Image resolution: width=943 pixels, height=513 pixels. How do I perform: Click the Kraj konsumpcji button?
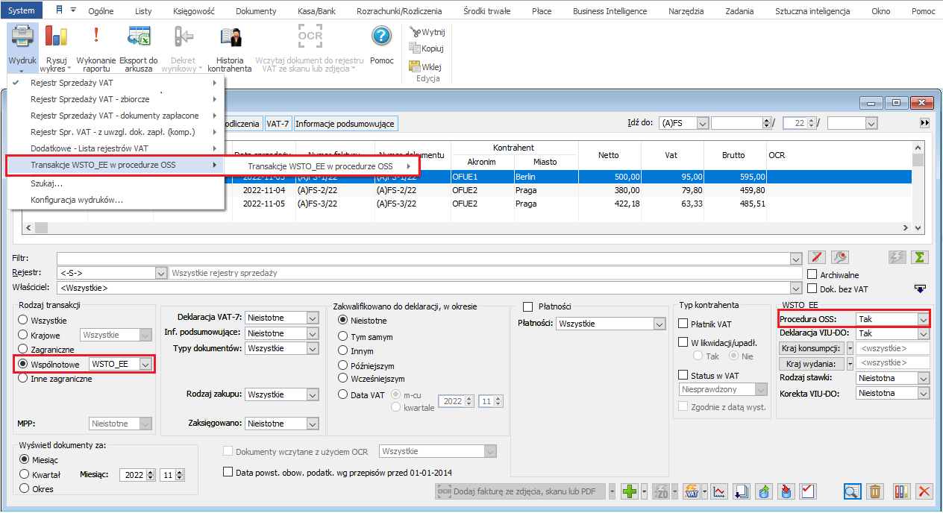click(811, 348)
